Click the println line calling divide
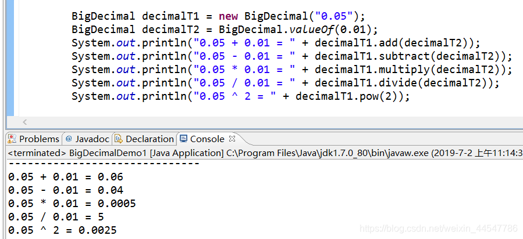Image resolution: width=523 pixels, height=239 pixels. [285, 83]
